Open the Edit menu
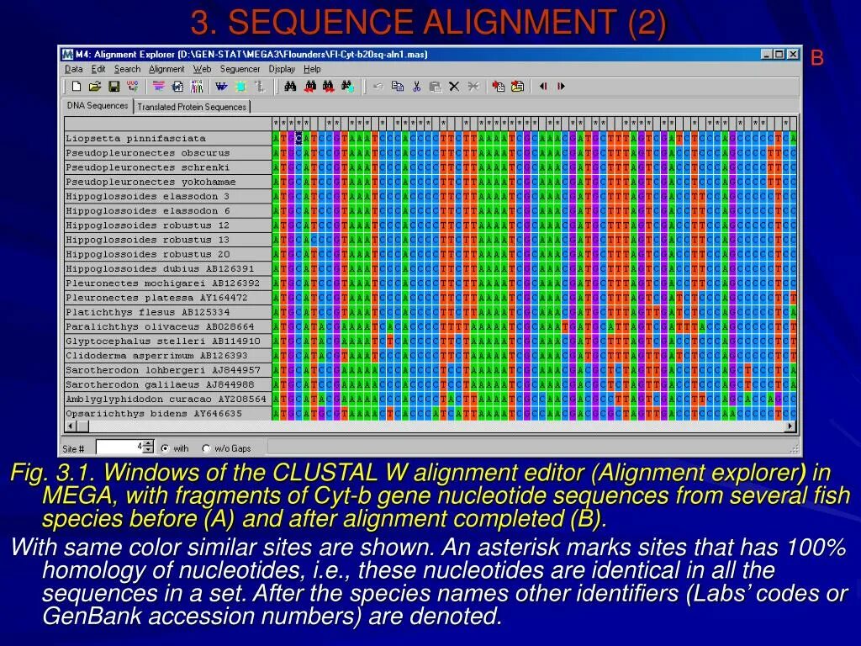 pos(98,69)
